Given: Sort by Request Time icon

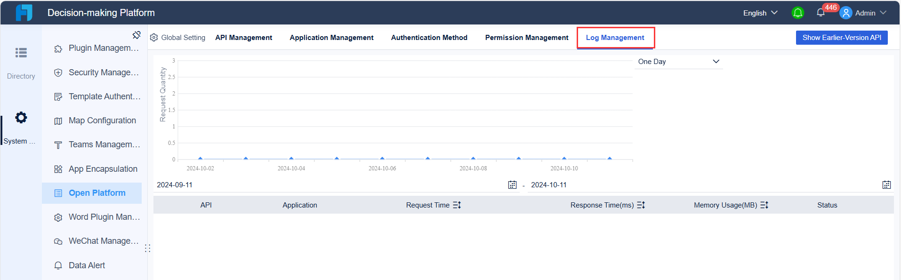Looking at the screenshot, I should (457, 205).
